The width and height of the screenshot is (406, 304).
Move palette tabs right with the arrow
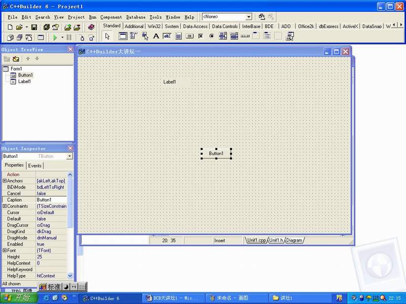tap(401, 25)
